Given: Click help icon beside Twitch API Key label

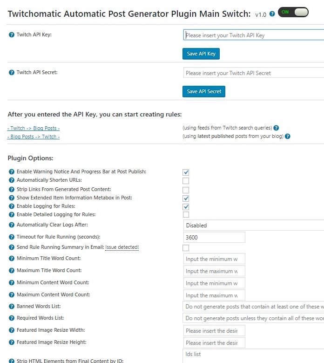Looking at the screenshot, I should click(11, 35).
